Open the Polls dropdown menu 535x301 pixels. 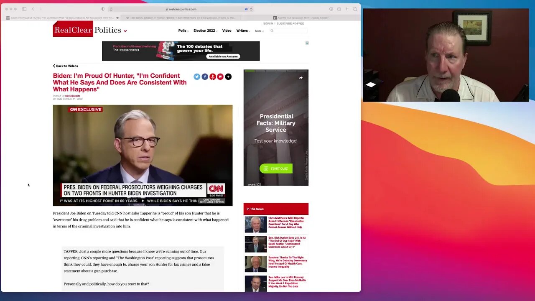(x=183, y=31)
